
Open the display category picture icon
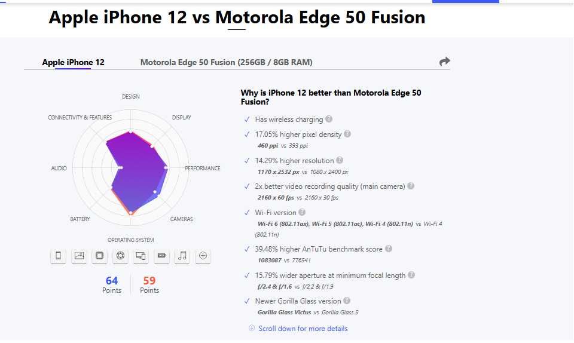coord(79,256)
